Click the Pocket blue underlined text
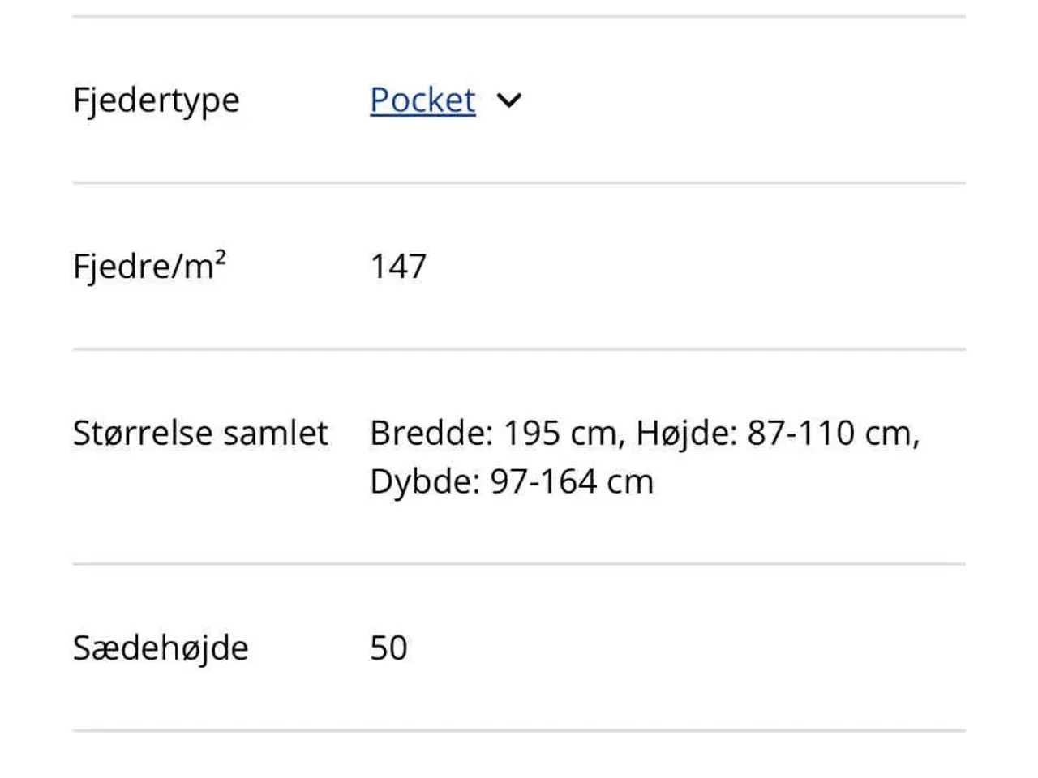Screen dimensions: 1038x778 [x=422, y=100]
